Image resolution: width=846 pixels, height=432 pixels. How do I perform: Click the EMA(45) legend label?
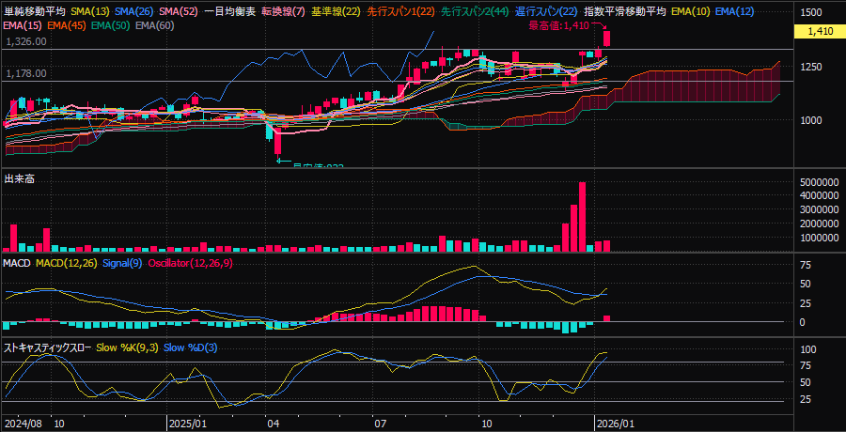click(67, 24)
